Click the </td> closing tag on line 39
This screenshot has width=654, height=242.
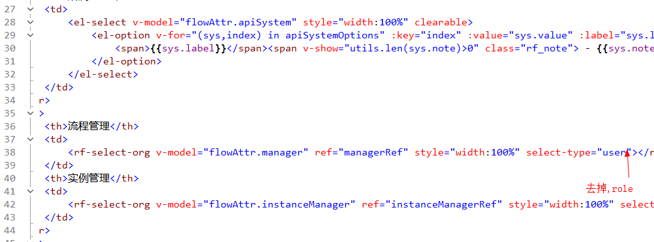59,165
